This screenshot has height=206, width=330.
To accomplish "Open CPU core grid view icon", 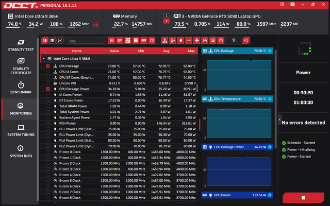I will click(96, 25).
